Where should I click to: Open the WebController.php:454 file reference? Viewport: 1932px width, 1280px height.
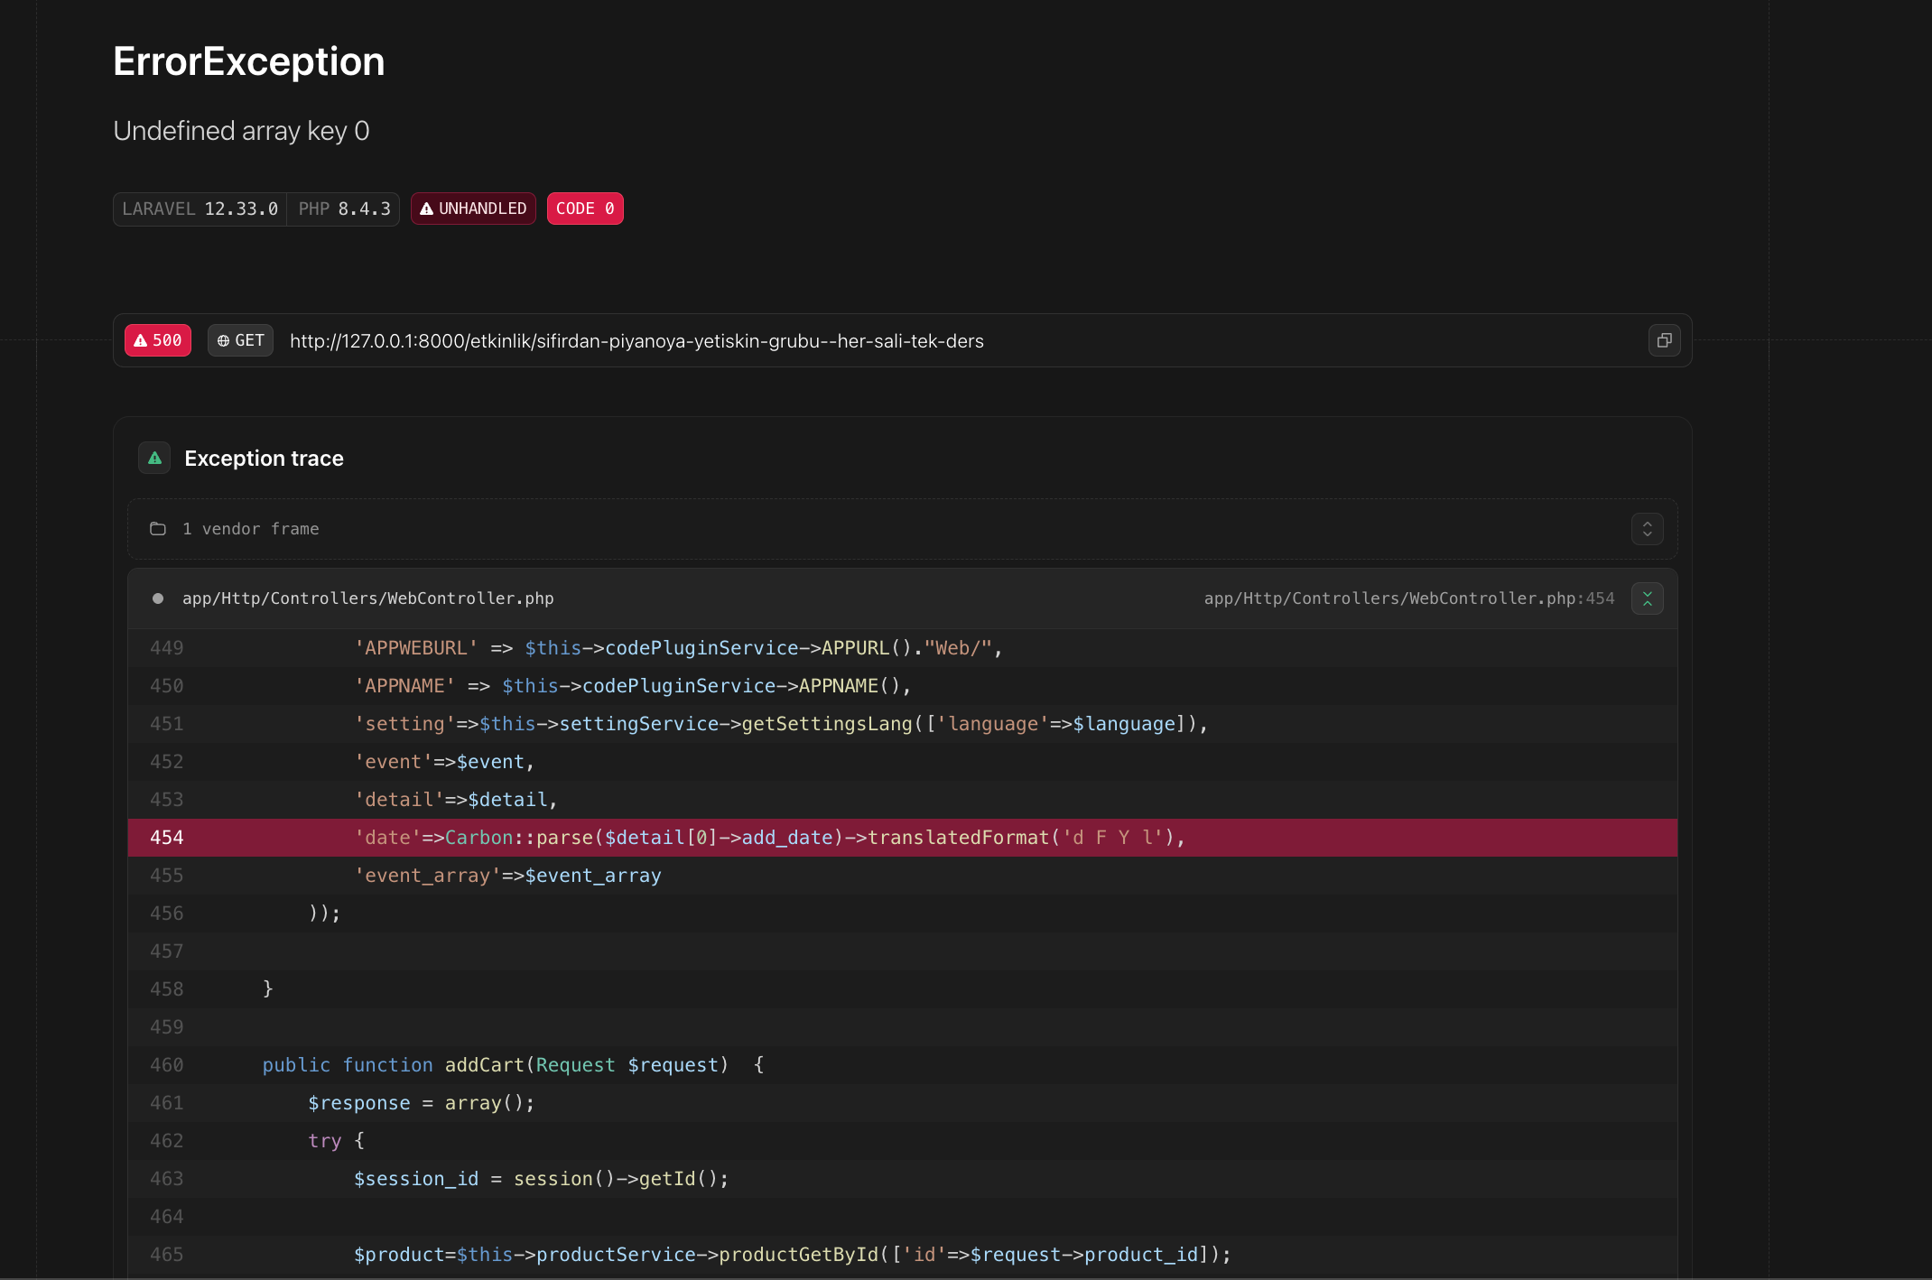tap(1409, 598)
